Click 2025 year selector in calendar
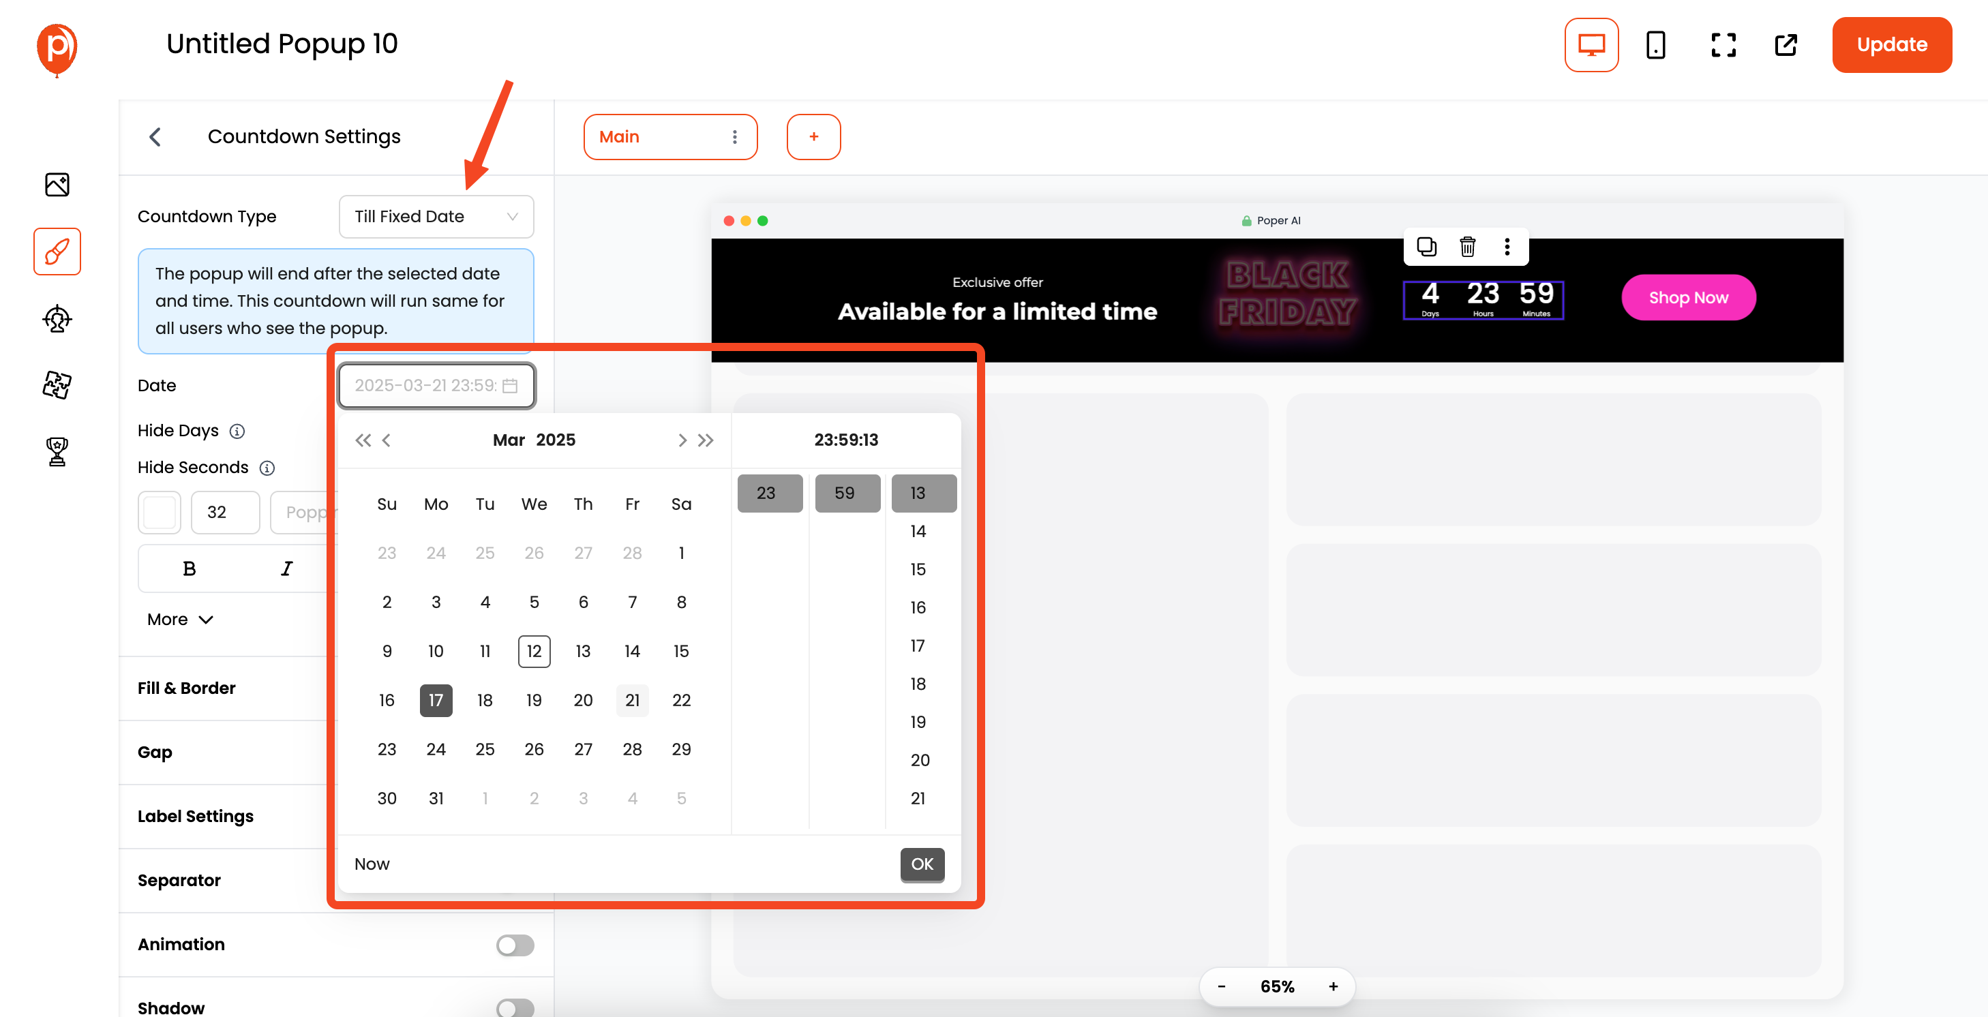1988x1017 pixels. 556,440
